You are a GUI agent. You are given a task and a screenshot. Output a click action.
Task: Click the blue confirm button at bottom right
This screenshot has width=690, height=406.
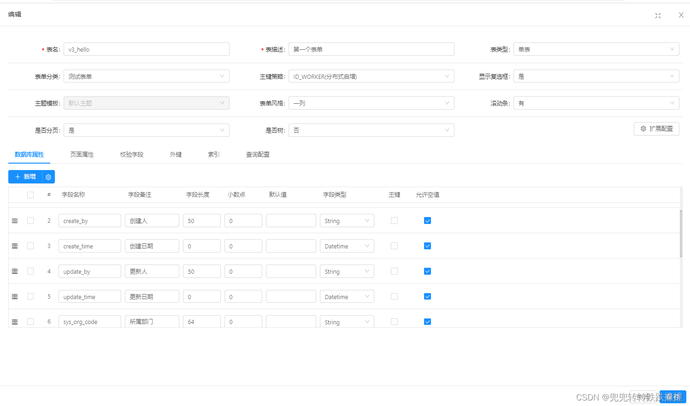tap(673, 397)
